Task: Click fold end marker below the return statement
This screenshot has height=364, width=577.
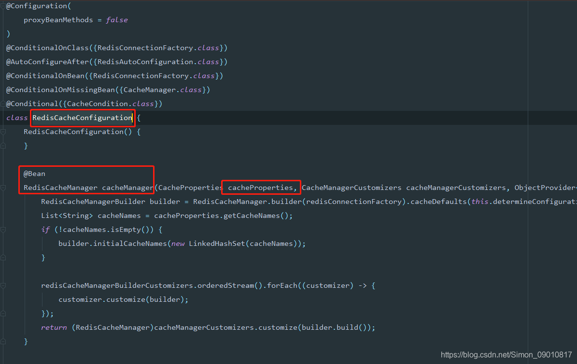Action: tap(3, 342)
